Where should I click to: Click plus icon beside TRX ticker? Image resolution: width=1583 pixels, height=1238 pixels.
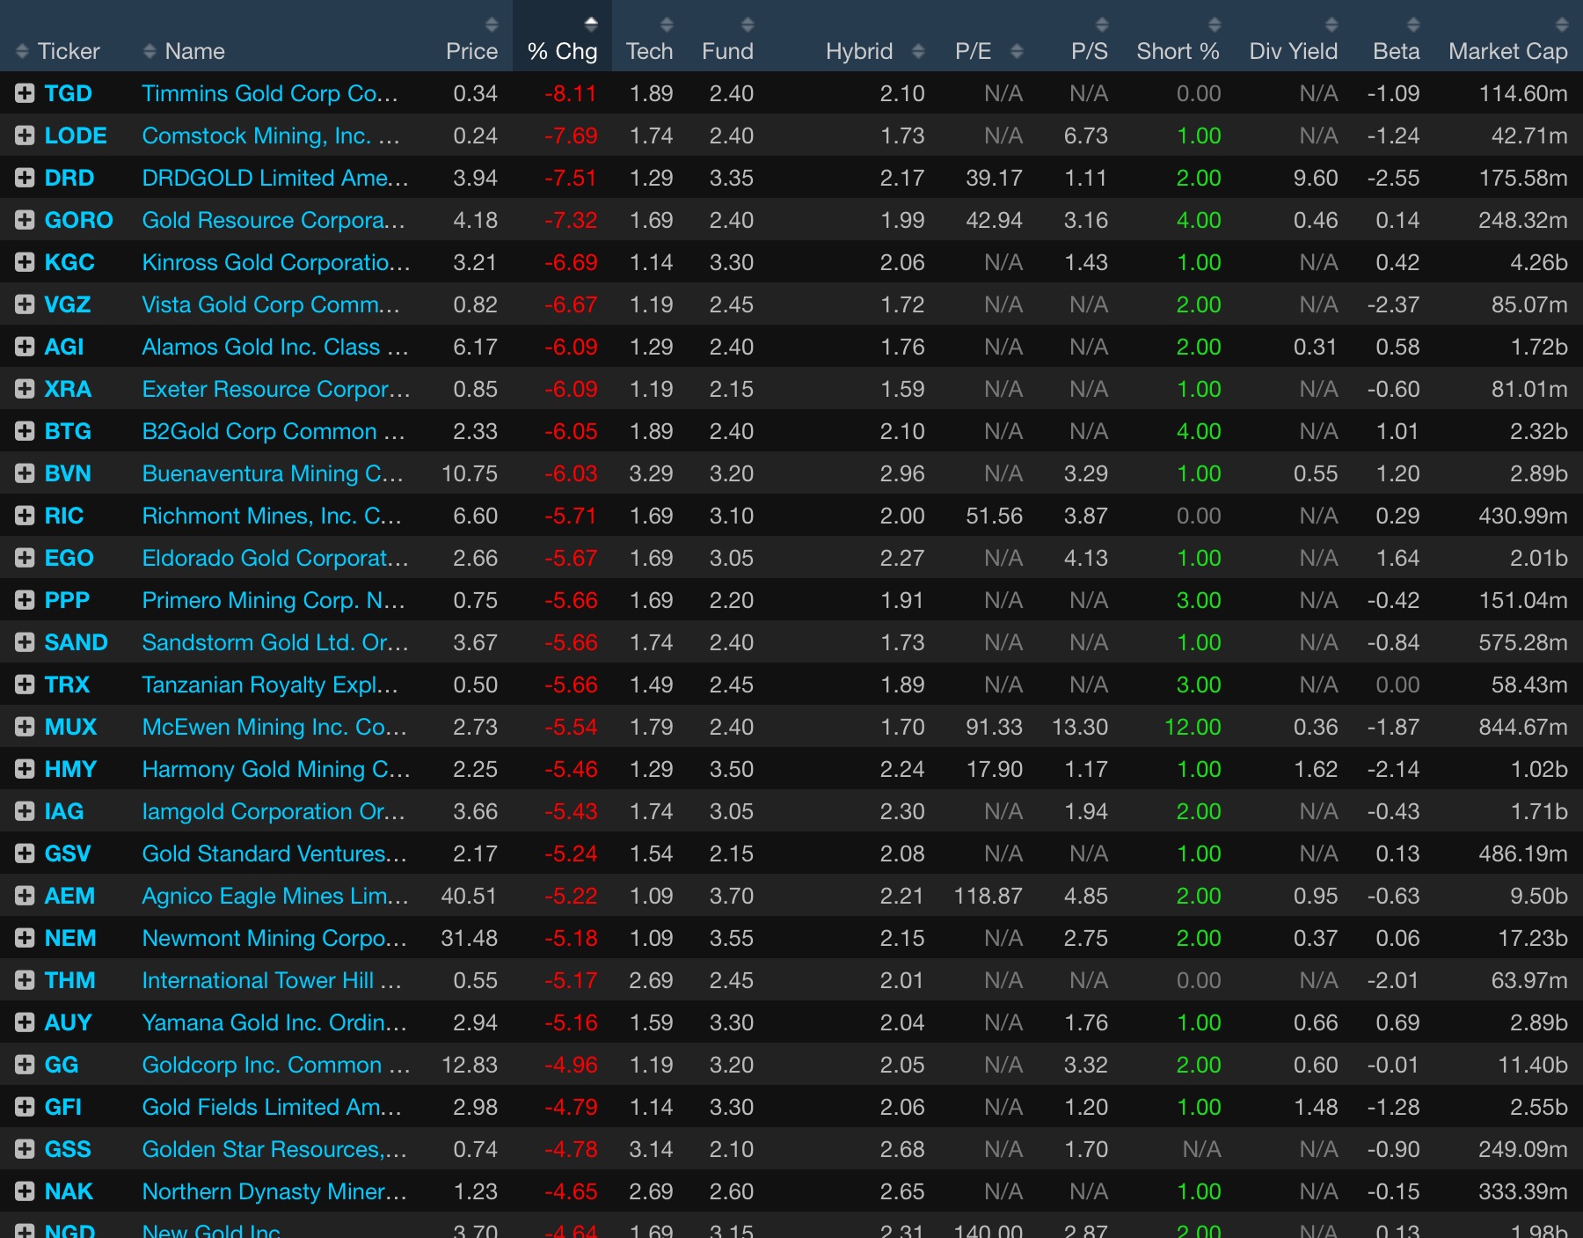click(25, 685)
